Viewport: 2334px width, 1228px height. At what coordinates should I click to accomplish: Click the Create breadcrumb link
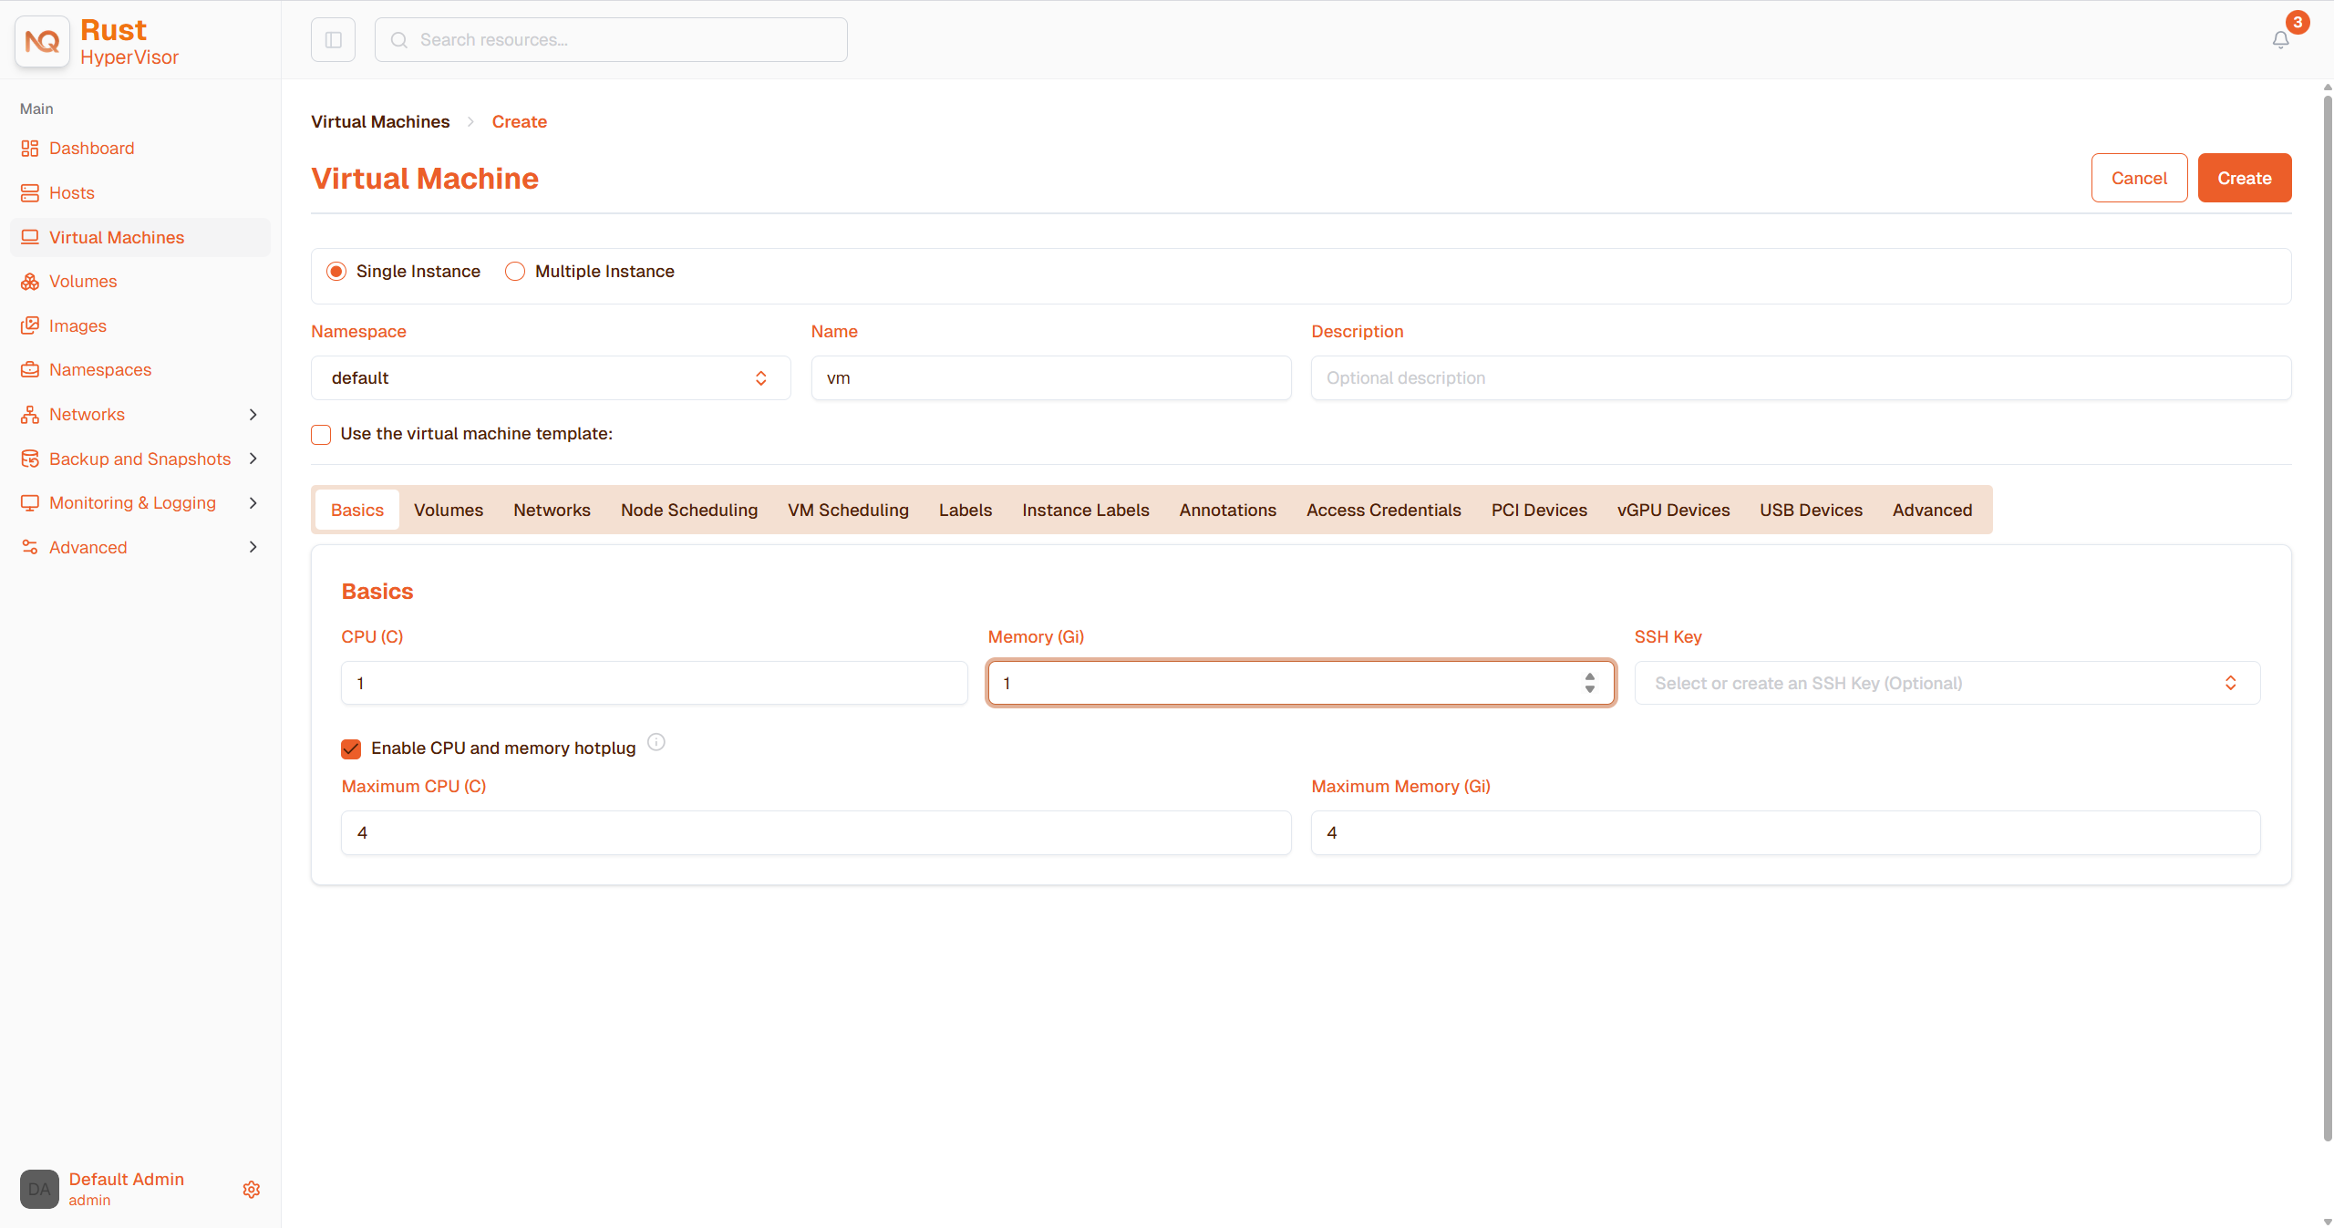coord(520,122)
